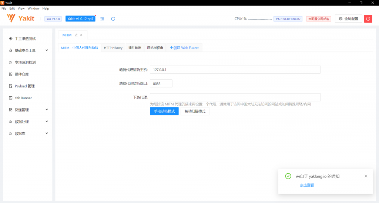Switch to HTTP History tab
Screen dimensions: 379x203
point(113,48)
